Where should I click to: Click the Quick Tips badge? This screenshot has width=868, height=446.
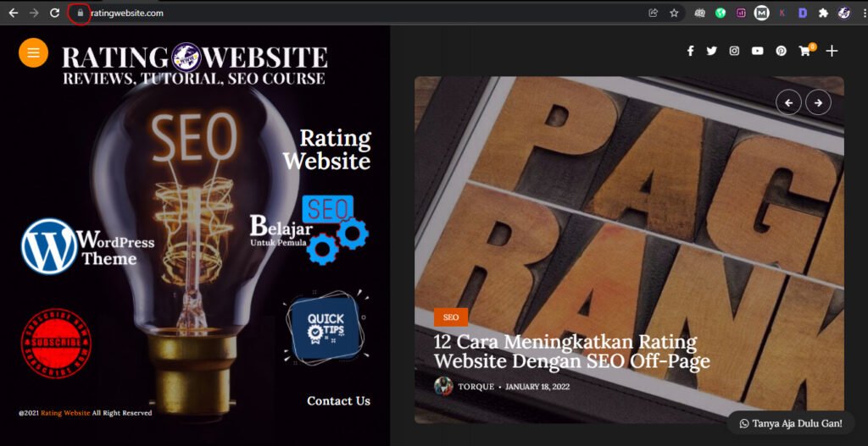325,328
